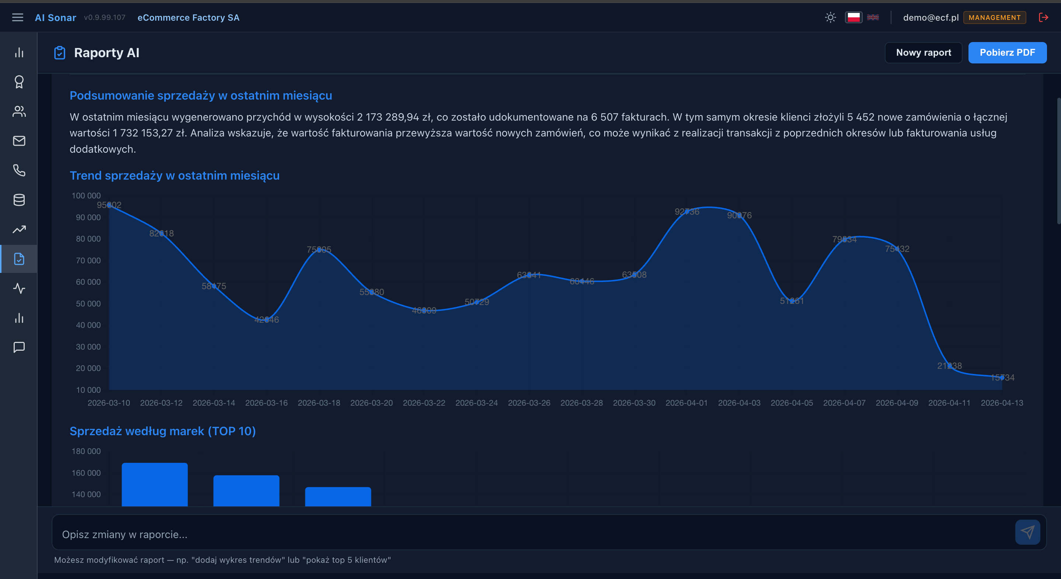Click the award ribbon sidebar icon
This screenshot has height=579, width=1061.
coord(19,82)
